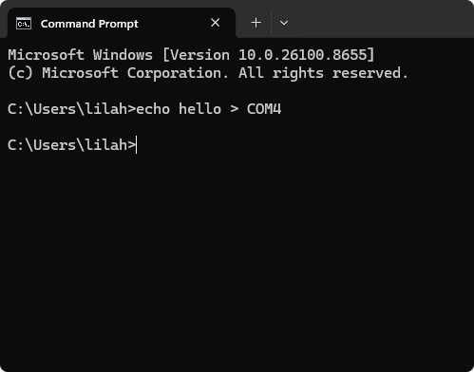
Task: Click the second C:\Users\lilah prompt path
Action: click(x=67, y=145)
